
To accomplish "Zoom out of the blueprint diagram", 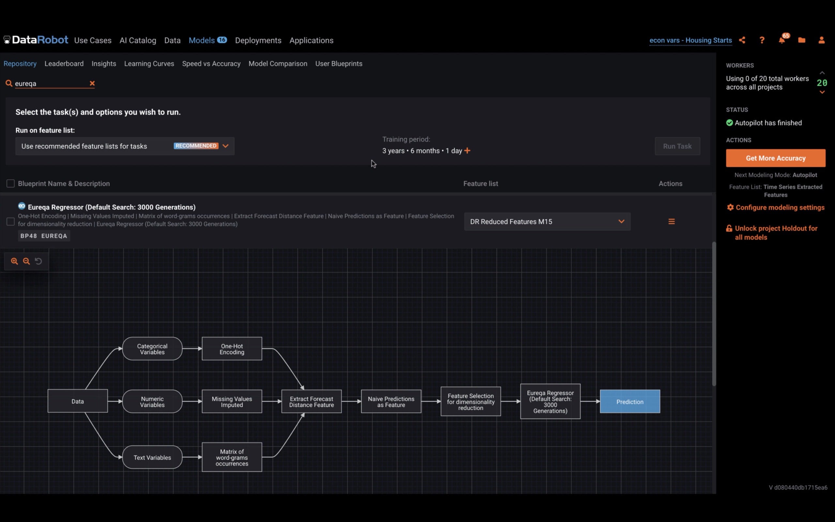I will coord(26,261).
